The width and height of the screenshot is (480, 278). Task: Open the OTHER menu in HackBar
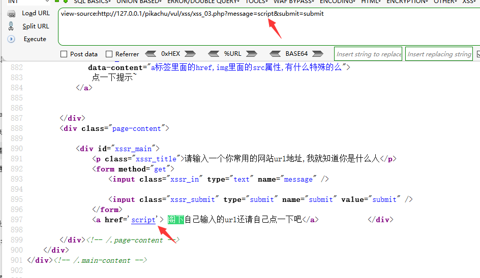click(445, 2)
